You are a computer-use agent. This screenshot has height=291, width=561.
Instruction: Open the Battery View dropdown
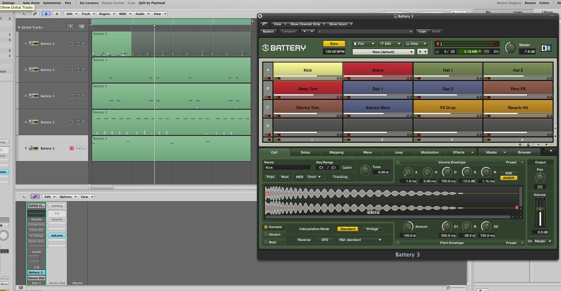tap(416, 44)
